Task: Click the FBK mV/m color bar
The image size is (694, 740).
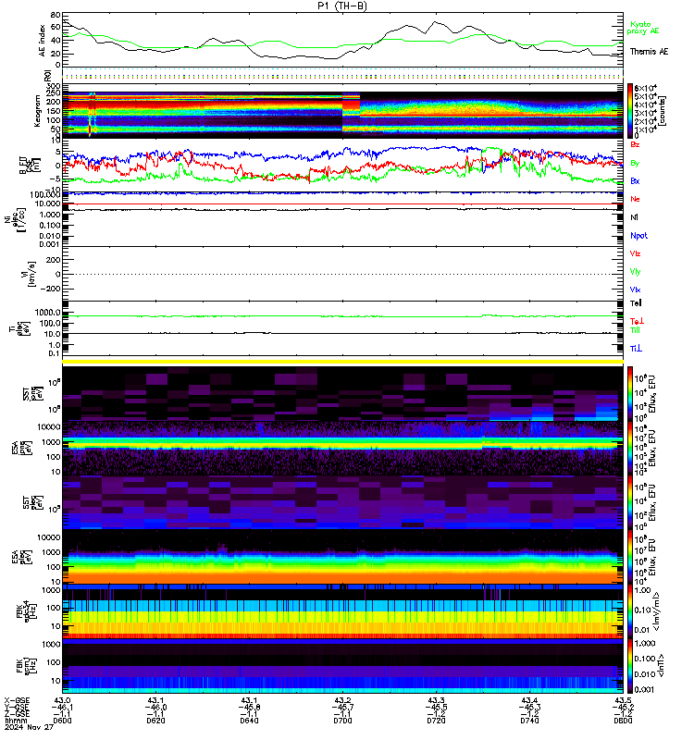Action: [x=630, y=611]
